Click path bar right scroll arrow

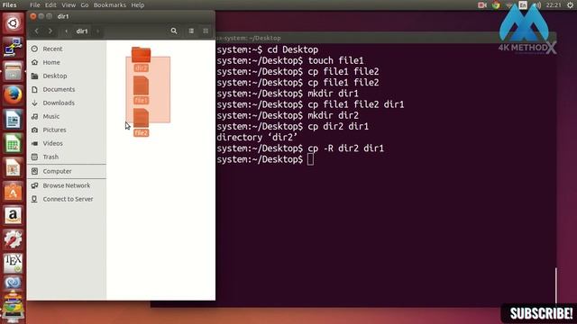[98, 31]
